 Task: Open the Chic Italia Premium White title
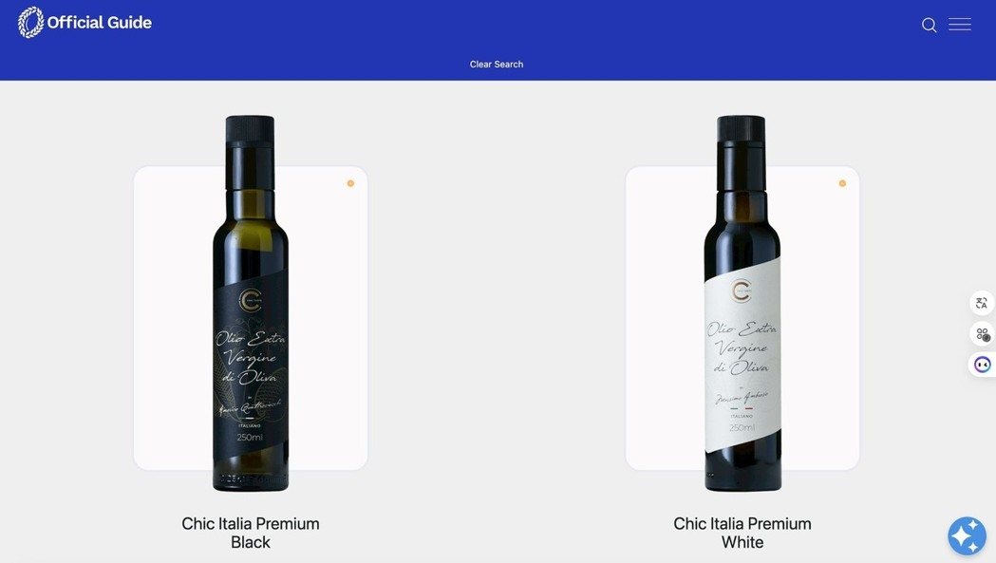(742, 533)
